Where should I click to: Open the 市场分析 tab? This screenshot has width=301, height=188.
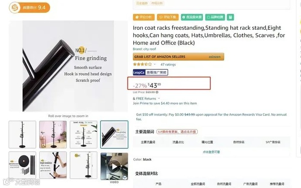(x=157, y=3)
